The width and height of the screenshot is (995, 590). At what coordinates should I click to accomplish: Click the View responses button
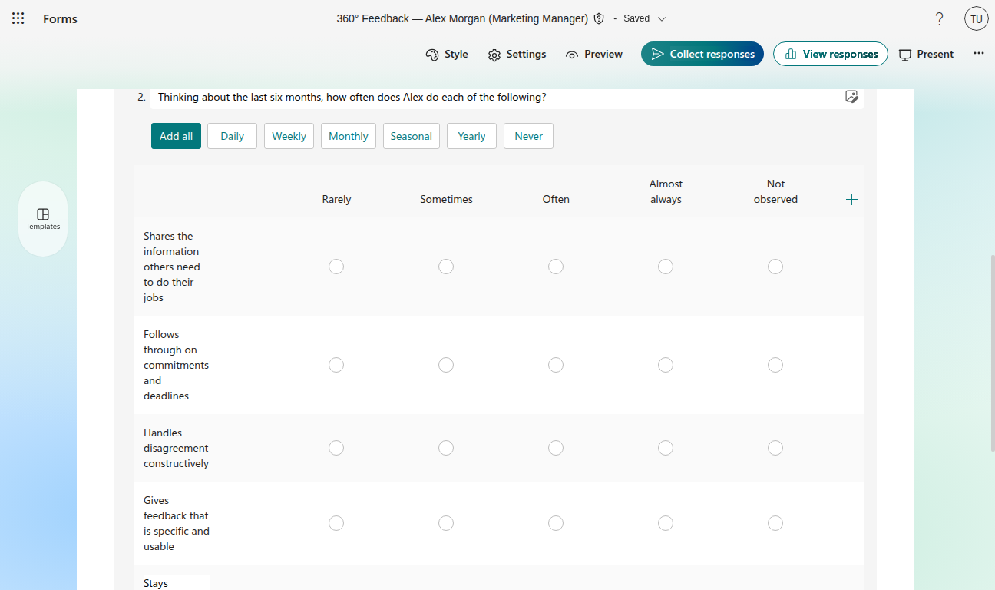(x=831, y=54)
